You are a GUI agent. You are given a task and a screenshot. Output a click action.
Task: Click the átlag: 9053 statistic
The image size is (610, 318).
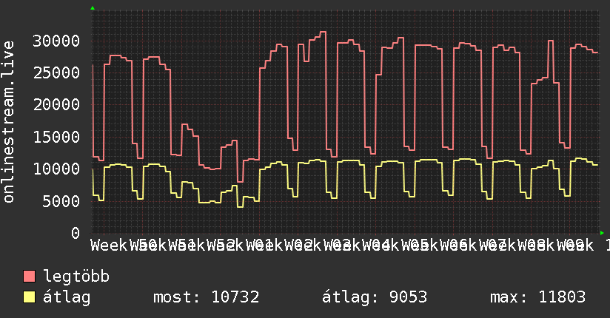(375, 297)
